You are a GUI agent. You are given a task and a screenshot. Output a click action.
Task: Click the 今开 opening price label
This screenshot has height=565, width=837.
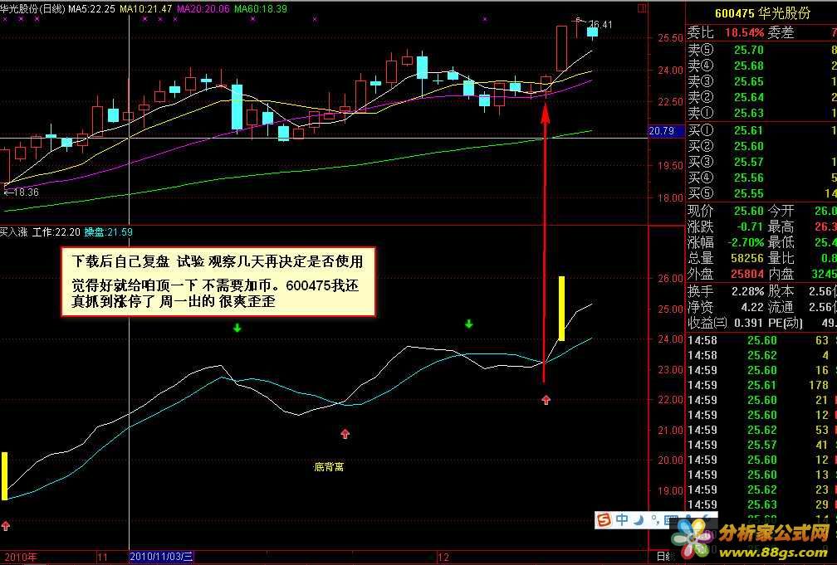point(781,212)
